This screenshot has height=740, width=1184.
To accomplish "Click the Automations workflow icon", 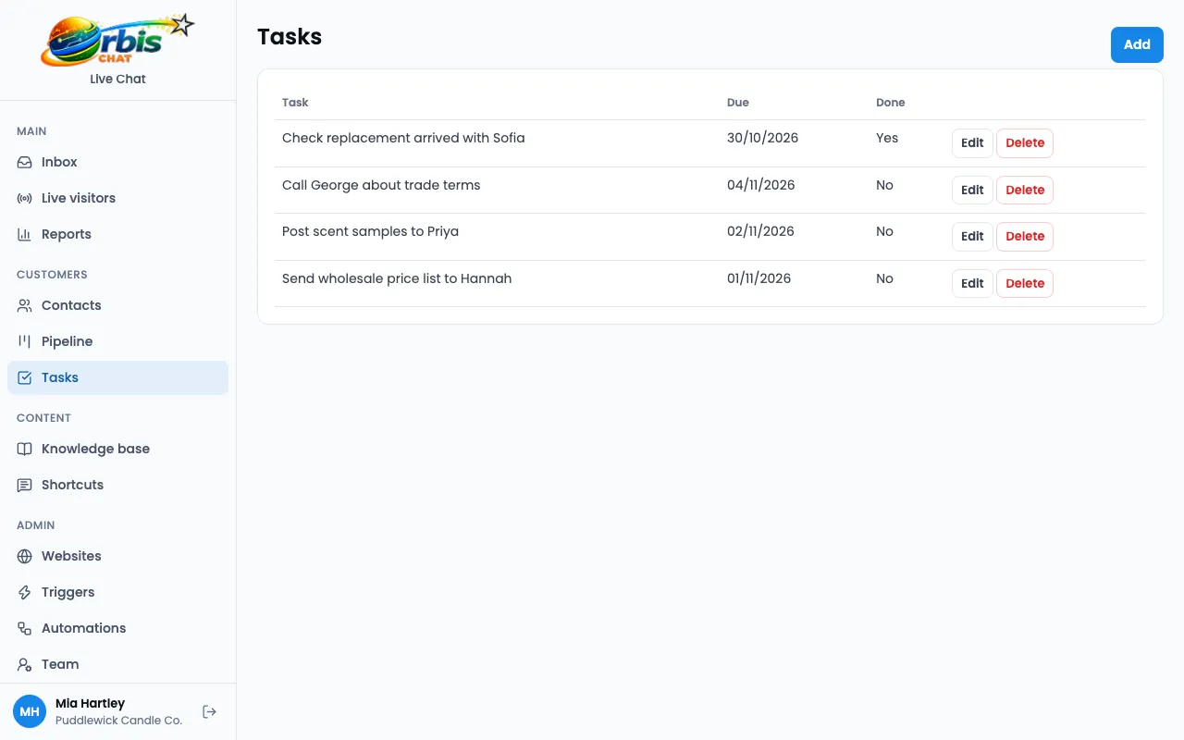I will tap(25, 628).
